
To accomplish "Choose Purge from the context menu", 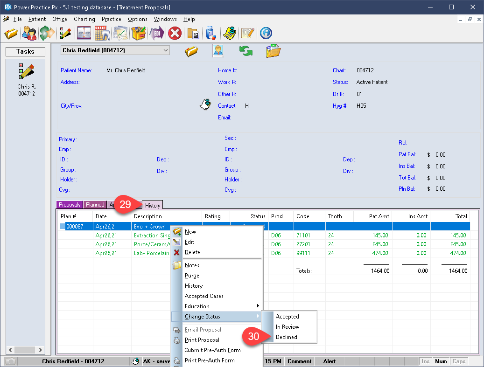I will 217,276.
